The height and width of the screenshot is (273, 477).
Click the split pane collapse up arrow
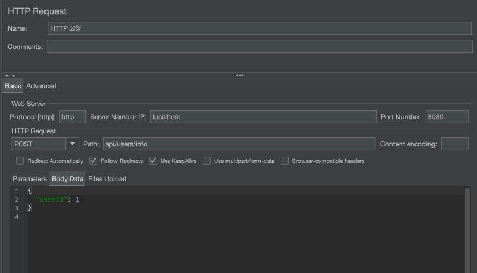[x=7, y=75]
